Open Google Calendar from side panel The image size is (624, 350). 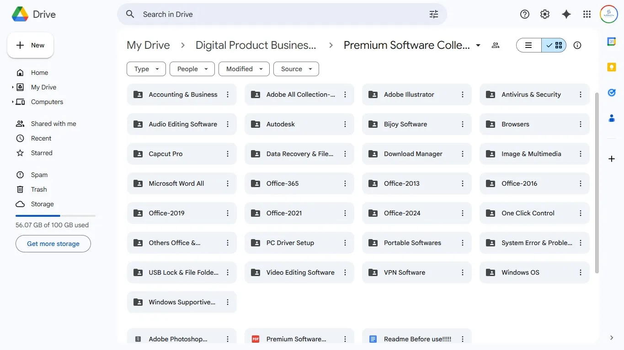click(x=612, y=42)
